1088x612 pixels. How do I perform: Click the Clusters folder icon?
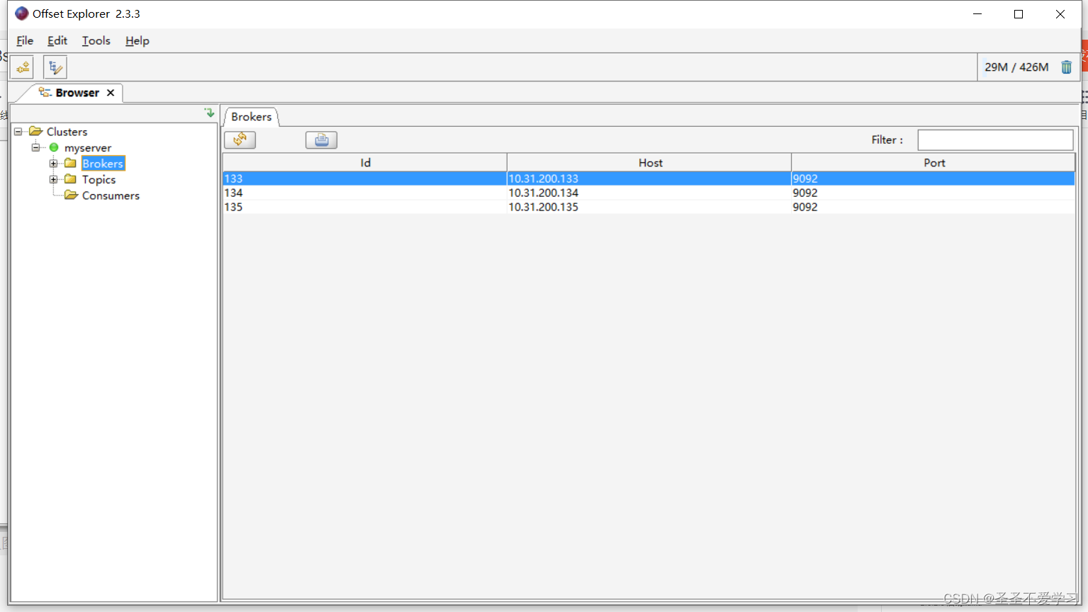point(35,132)
